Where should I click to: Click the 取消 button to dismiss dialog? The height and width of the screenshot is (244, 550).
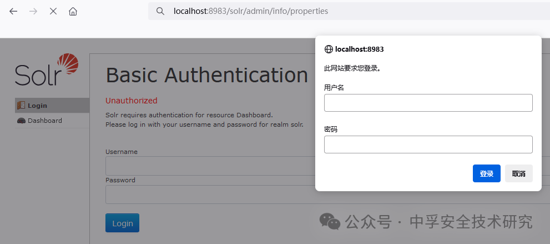tap(519, 173)
